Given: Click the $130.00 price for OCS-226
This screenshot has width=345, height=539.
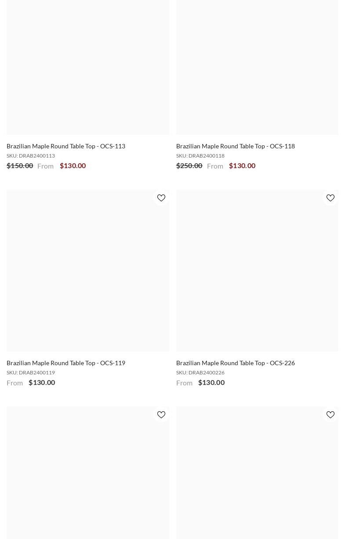Looking at the screenshot, I should point(211,382).
